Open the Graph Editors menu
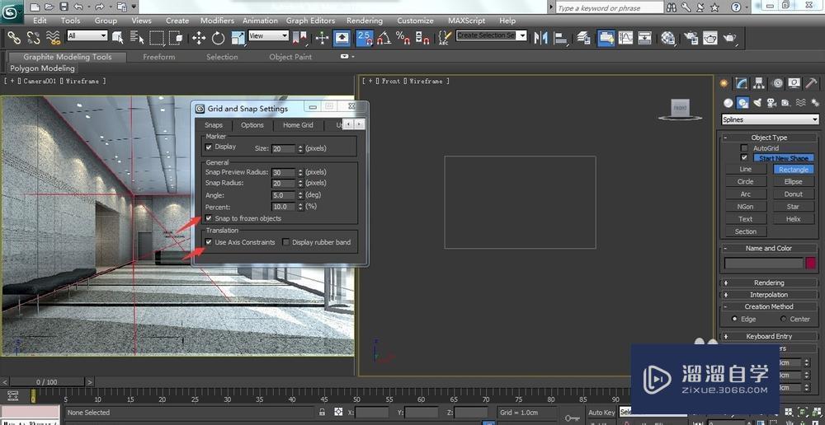Image resolution: width=825 pixels, height=425 pixels. pos(310,21)
